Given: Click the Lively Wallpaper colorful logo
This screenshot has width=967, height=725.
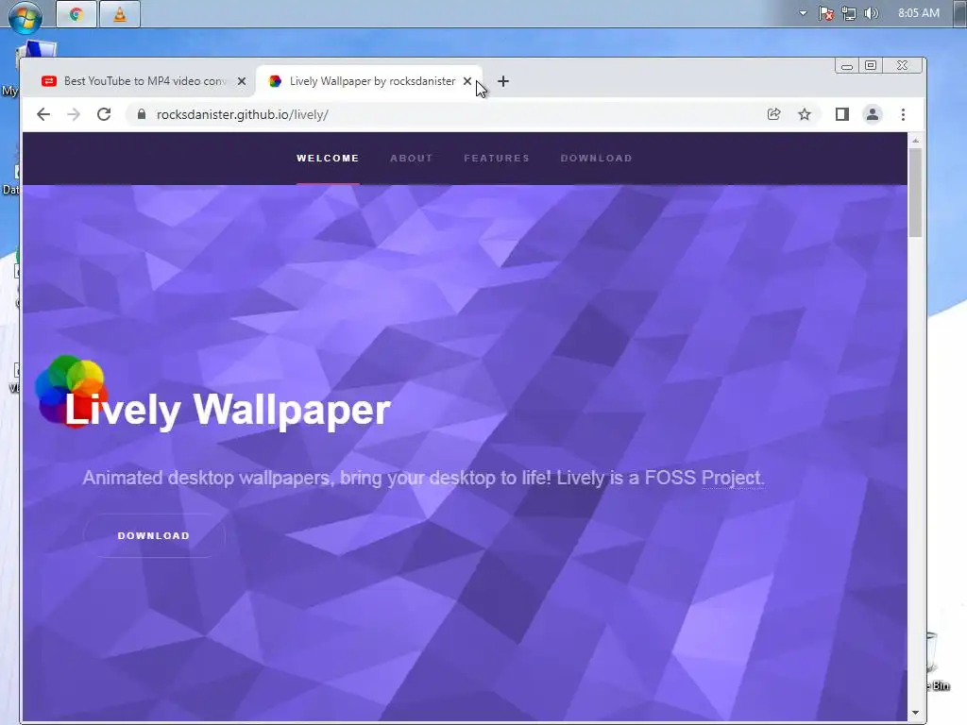Looking at the screenshot, I should coord(72,390).
